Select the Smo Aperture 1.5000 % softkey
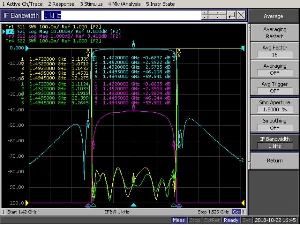This screenshot has height=225, width=300. click(275, 106)
